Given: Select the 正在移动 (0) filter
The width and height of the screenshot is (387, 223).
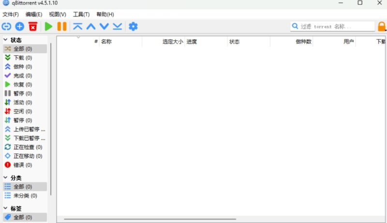Looking at the screenshot, I should click(x=25, y=156).
